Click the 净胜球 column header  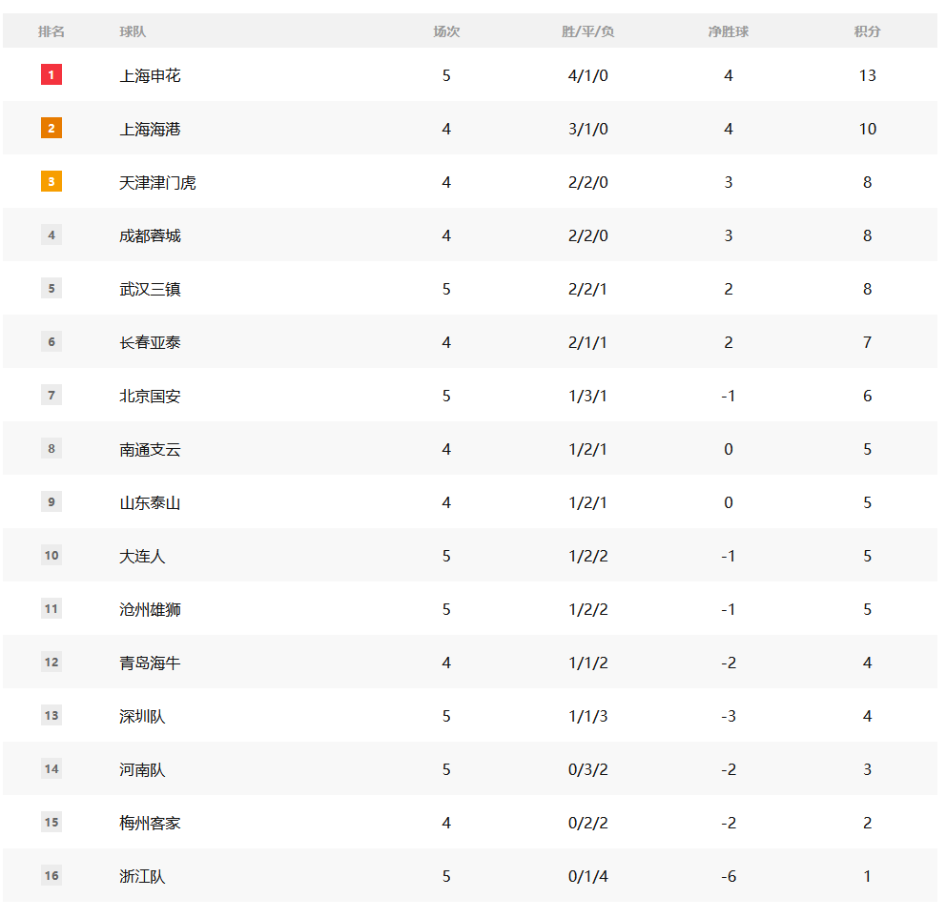point(728,31)
